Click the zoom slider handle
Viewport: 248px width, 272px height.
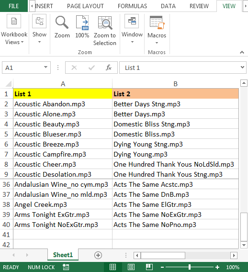pos(190,267)
